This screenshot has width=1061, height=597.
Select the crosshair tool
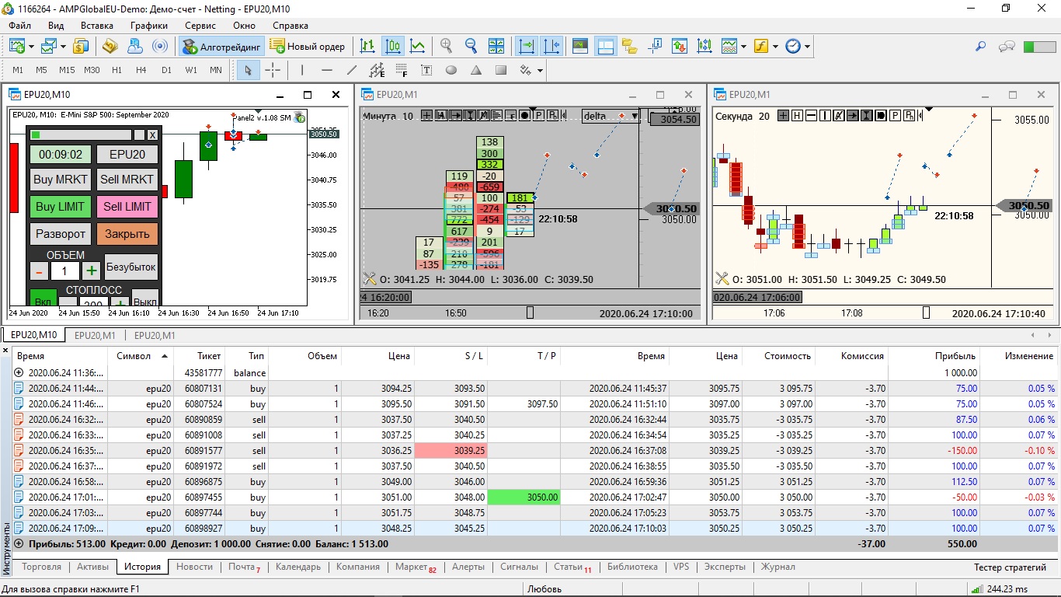coord(273,70)
